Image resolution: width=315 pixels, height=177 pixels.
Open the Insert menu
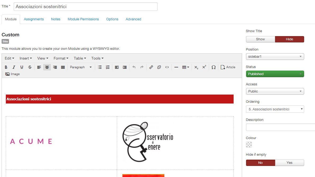(26, 58)
